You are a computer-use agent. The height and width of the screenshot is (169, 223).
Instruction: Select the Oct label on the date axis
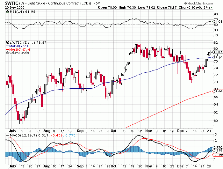coord(113,131)
